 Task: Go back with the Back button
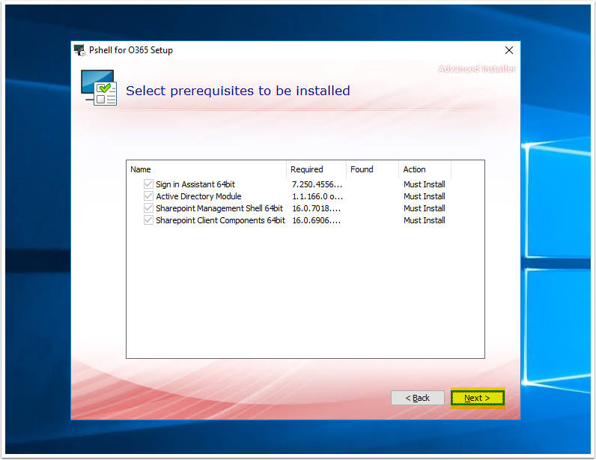pyautogui.click(x=417, y=398)
